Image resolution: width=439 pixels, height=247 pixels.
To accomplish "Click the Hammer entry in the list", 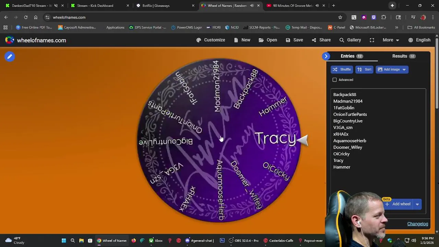I will pos(342,167).
